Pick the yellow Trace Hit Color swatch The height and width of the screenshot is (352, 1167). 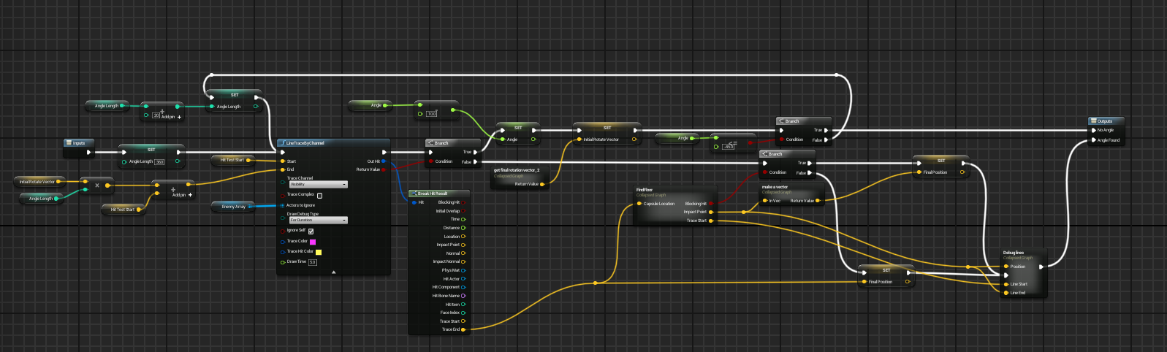point(318,252)
